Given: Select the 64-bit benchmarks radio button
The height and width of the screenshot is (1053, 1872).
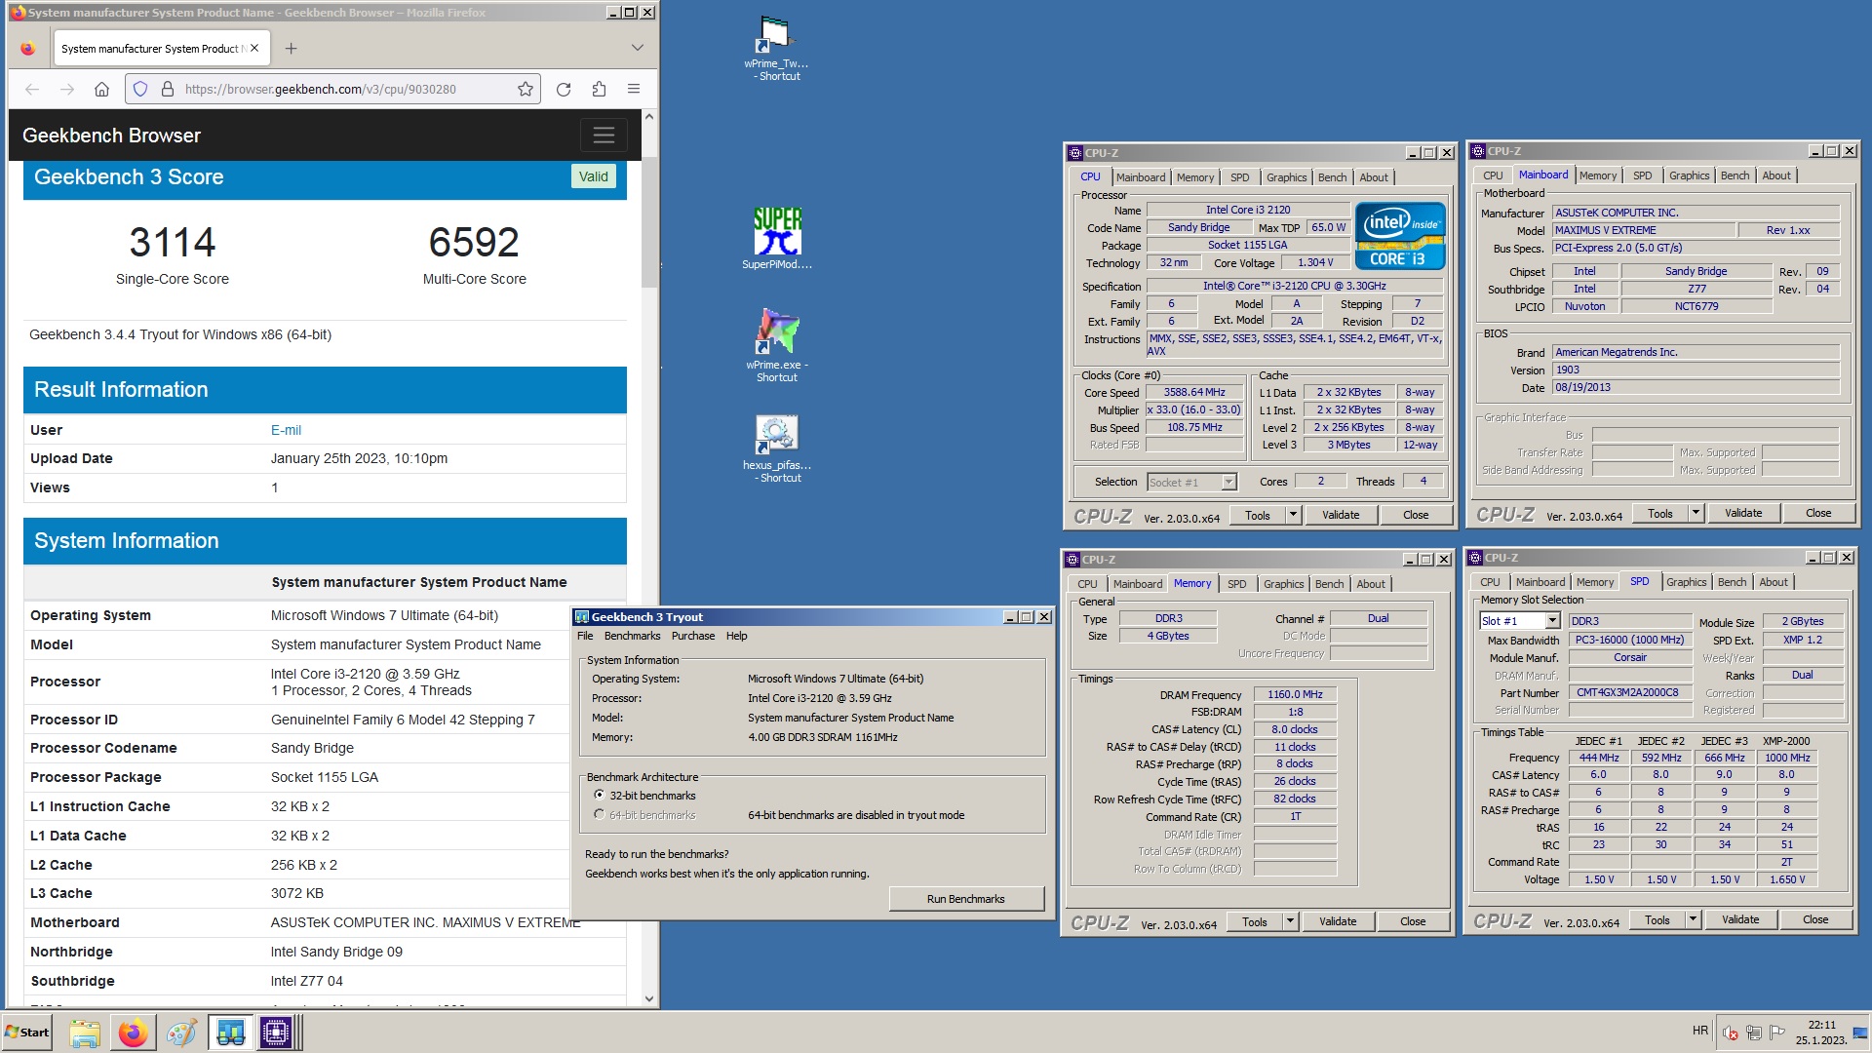Looking at the screenshot, I should (599, 815).
